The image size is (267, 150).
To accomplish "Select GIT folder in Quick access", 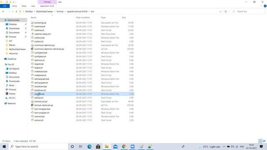I will coord(10,41).
